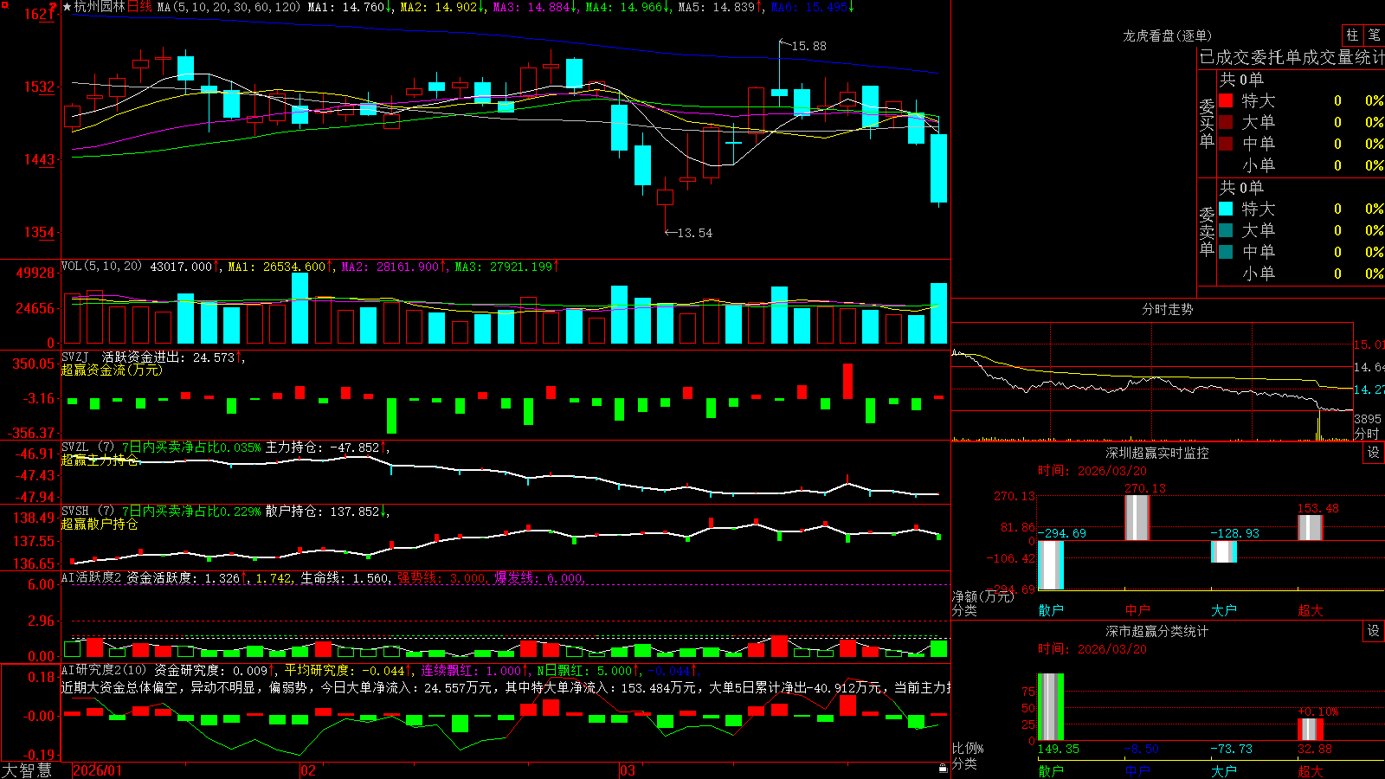Image resolution: width=1385 pixels, height=779 pixels.
Task: Click the teal 中单 sell-order swatch
Action: click(1226, 252)
